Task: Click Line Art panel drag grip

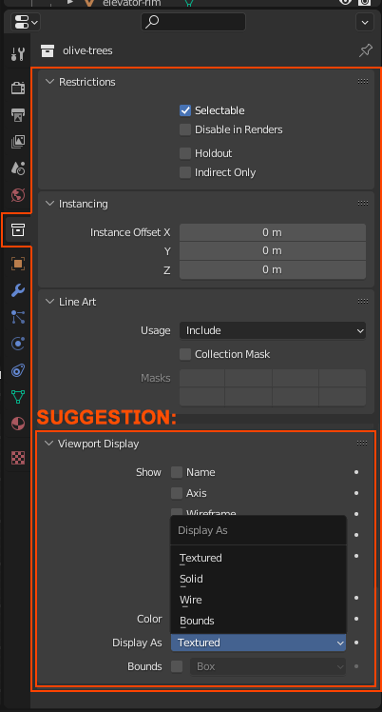Action: [362, 301]
